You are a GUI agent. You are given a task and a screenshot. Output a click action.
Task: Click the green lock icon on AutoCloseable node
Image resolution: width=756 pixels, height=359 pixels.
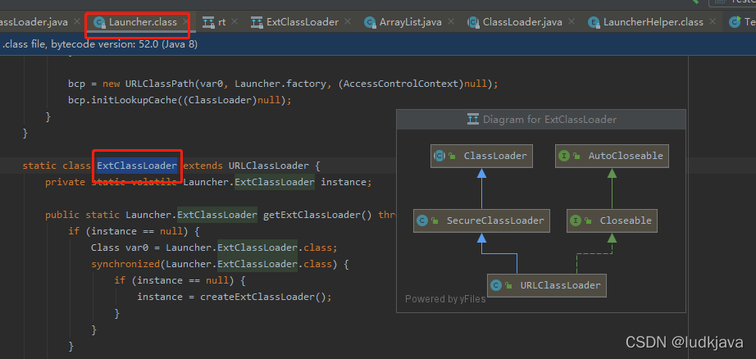pos(576,156)
